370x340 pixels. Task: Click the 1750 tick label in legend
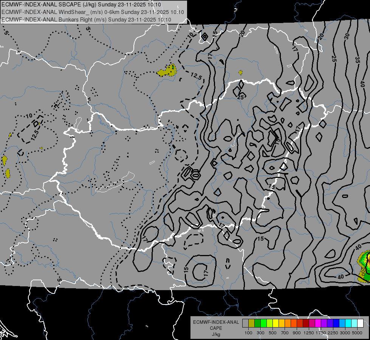tap(321, 333)
